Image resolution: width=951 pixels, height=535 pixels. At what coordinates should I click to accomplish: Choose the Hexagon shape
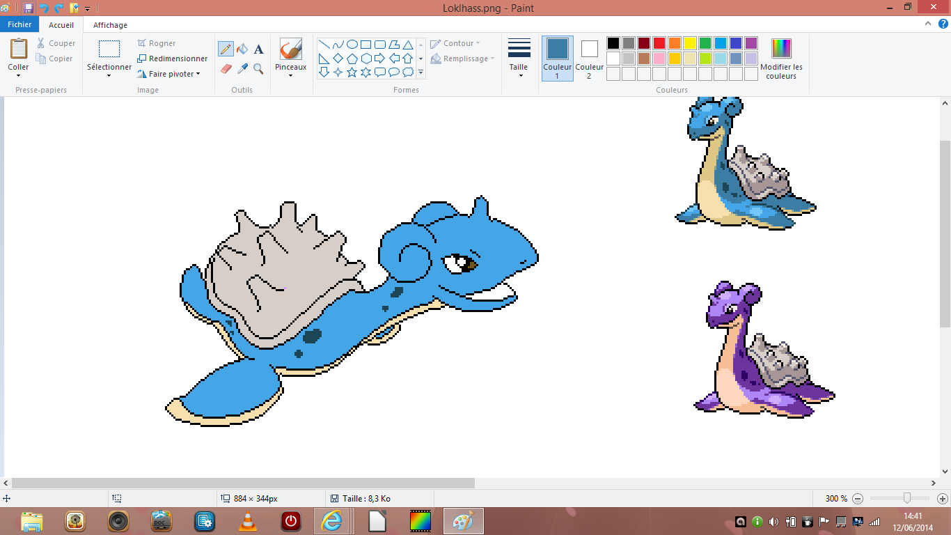[x=366, y=59]
